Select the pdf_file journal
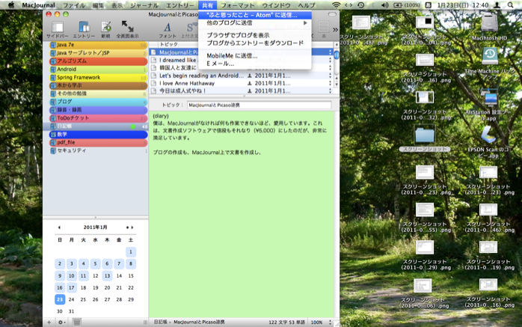This screenshot has width=522, height=327. click(x=98, y=142)
